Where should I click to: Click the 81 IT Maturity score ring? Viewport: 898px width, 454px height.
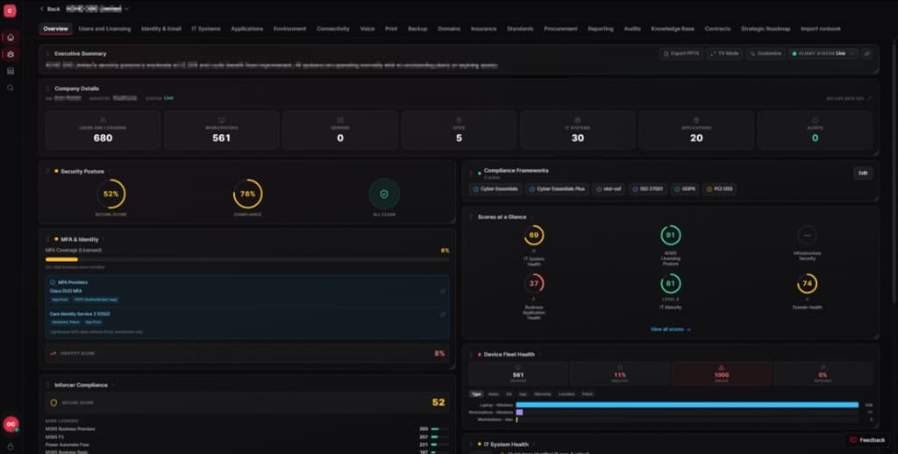pyautogui.click(x=670, y=283)
